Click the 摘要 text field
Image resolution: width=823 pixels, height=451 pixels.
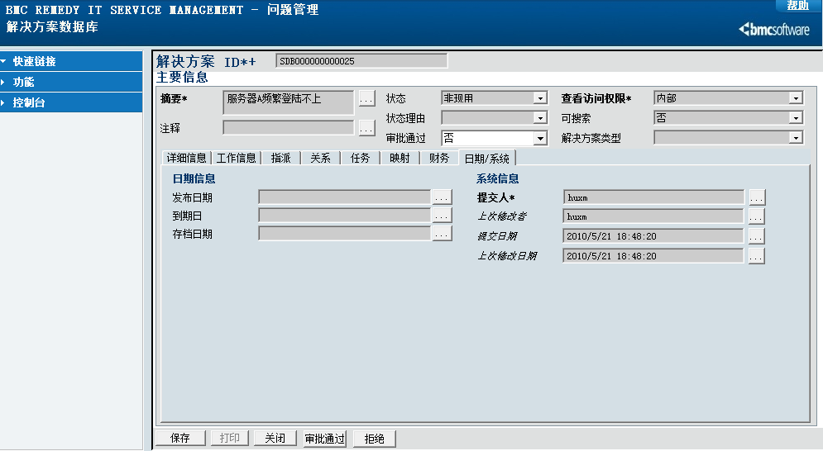tap(288, 102)
